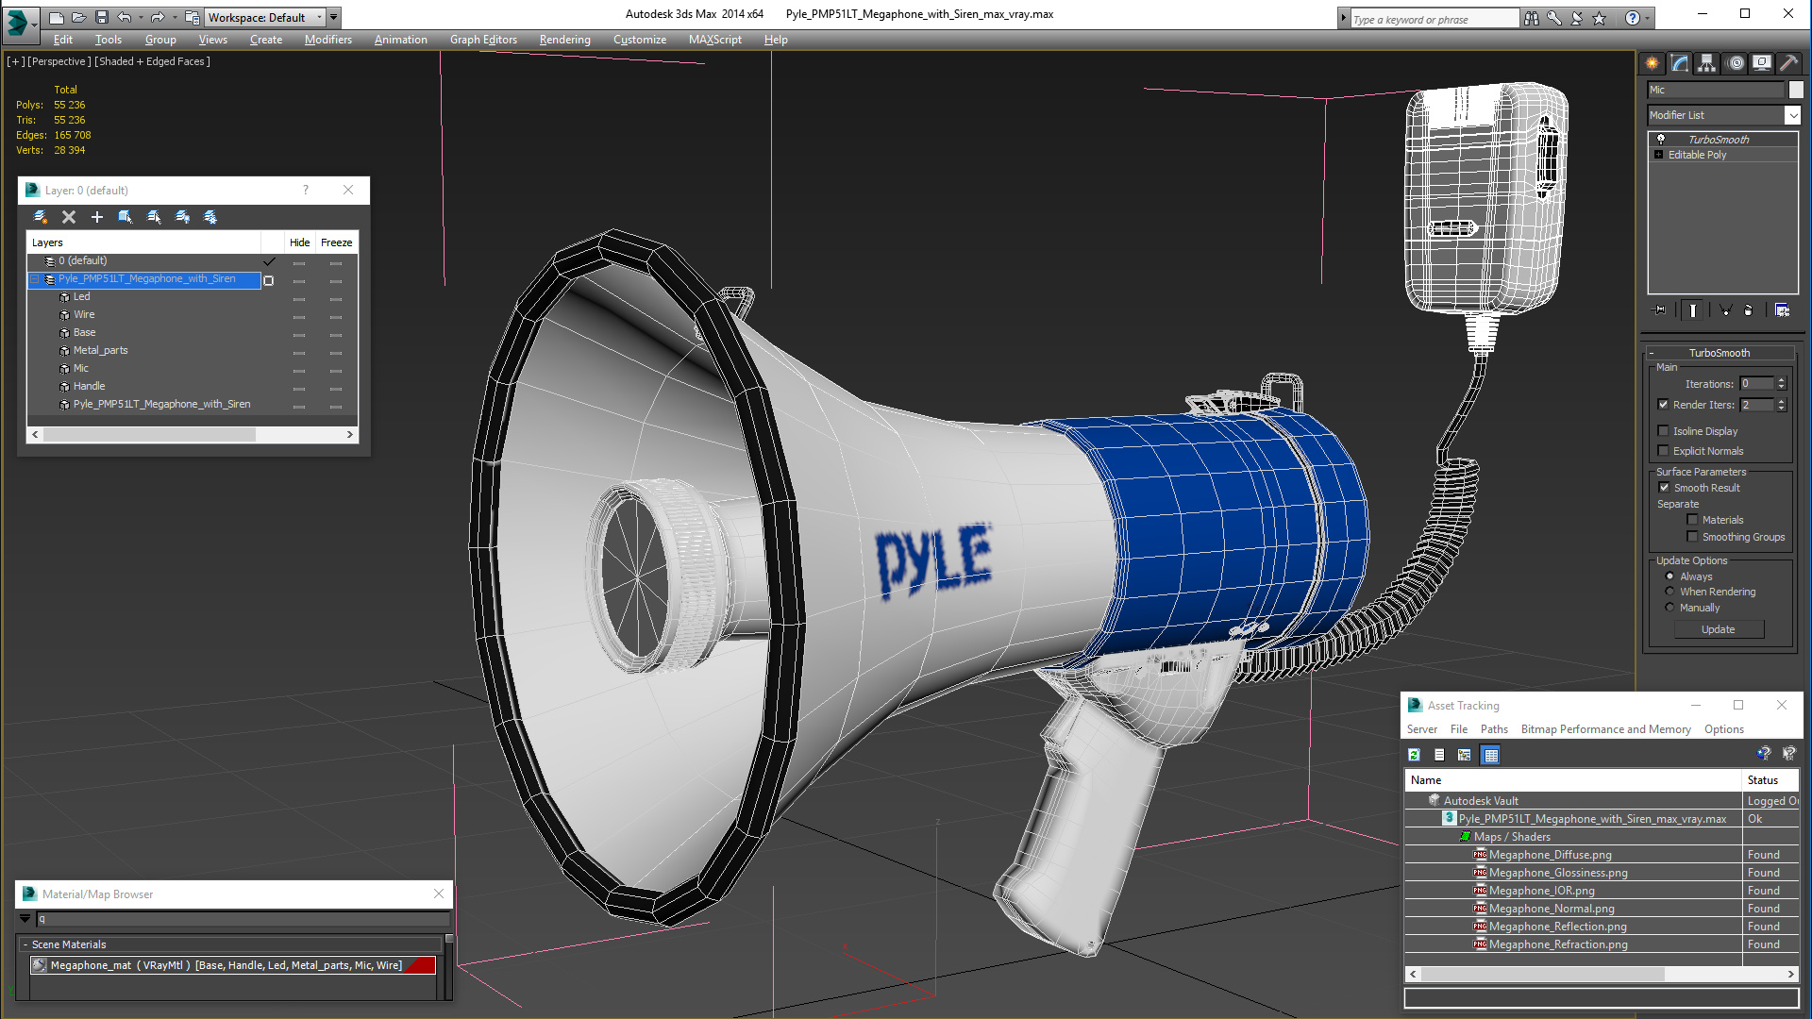Viewport: 1812px width, 1019px height.
Task: Click the Save File floppy icon
Action: pos(102,17)
